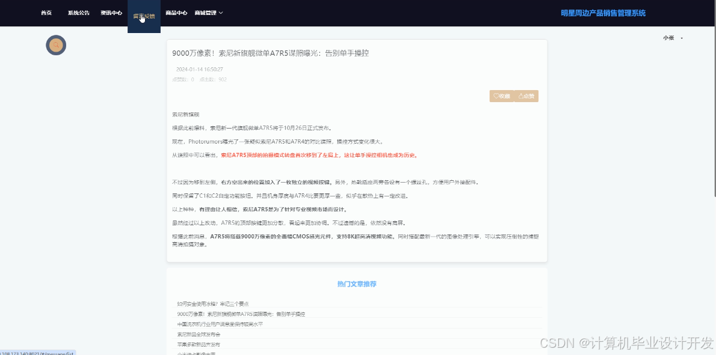The height and width of the screenshot is (355, 716).
Task: Click the article headline 9000万像素！索尼新旗舰微单
Action: (x=270, y=53)
